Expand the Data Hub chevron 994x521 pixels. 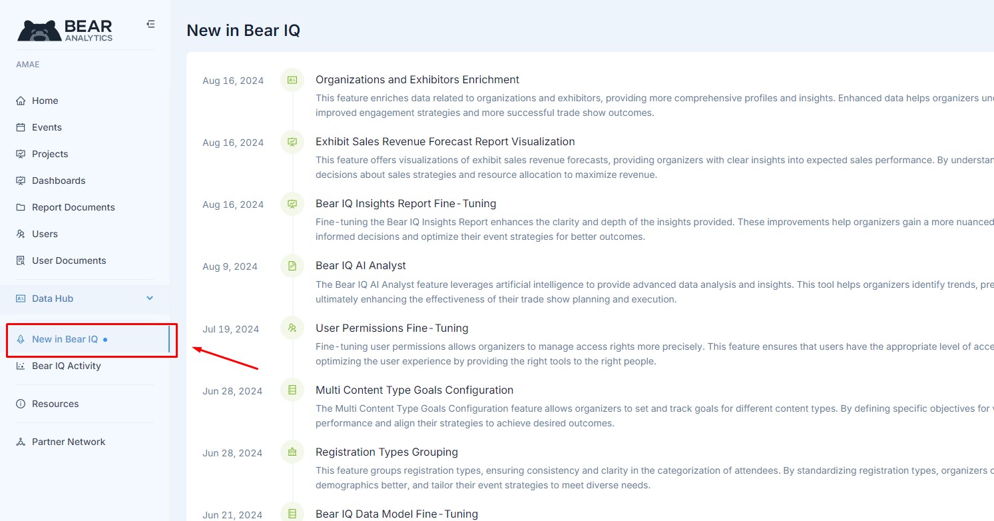tap(150, 298)
